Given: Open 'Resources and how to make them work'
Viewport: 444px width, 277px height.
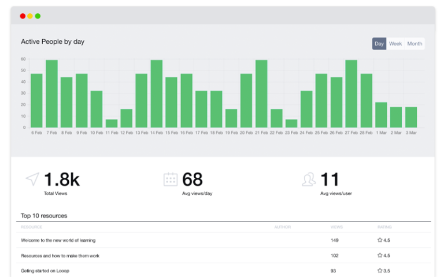Looking at the screenshot, I should [x=60, y=256].
